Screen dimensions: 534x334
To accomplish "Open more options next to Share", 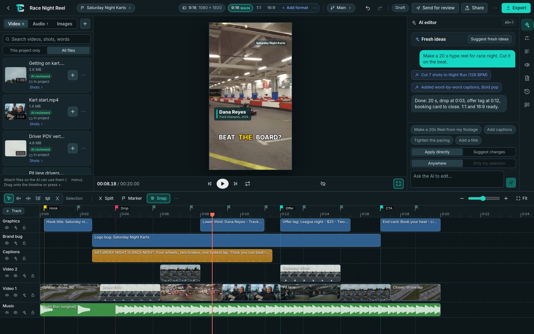I will click(x=495, y=8).
